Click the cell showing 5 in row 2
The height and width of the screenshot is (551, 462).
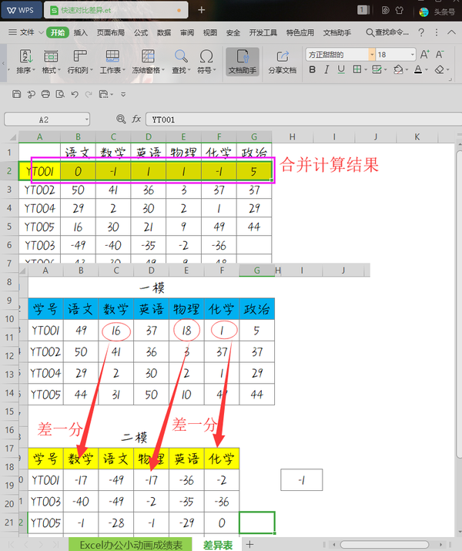point(254,172)
